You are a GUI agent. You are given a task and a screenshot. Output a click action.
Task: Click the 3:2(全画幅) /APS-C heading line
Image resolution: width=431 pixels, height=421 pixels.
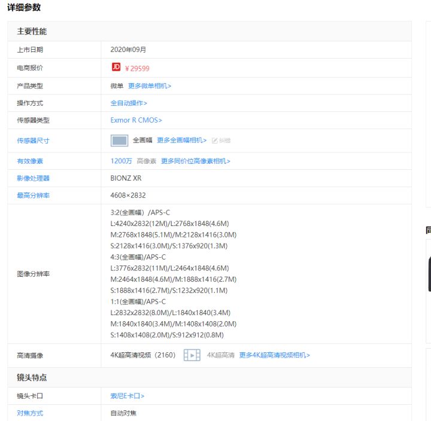(x=140, y=212)
